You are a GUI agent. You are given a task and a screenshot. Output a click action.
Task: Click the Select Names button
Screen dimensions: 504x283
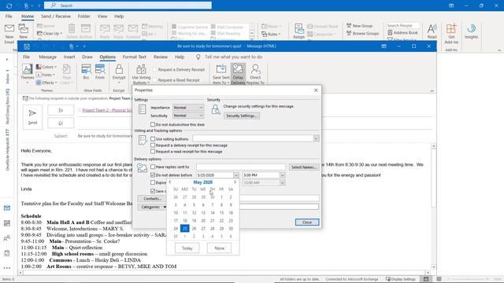pyautogui.click(x=304, y=167)
